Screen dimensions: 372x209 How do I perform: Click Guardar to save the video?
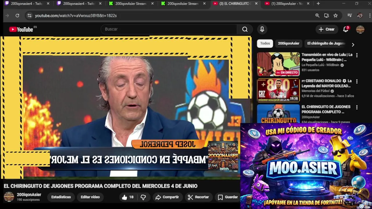click(228, 197)
